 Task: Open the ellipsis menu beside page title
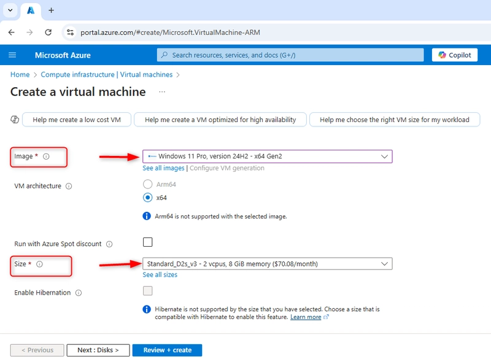click(x=162, y=91)
